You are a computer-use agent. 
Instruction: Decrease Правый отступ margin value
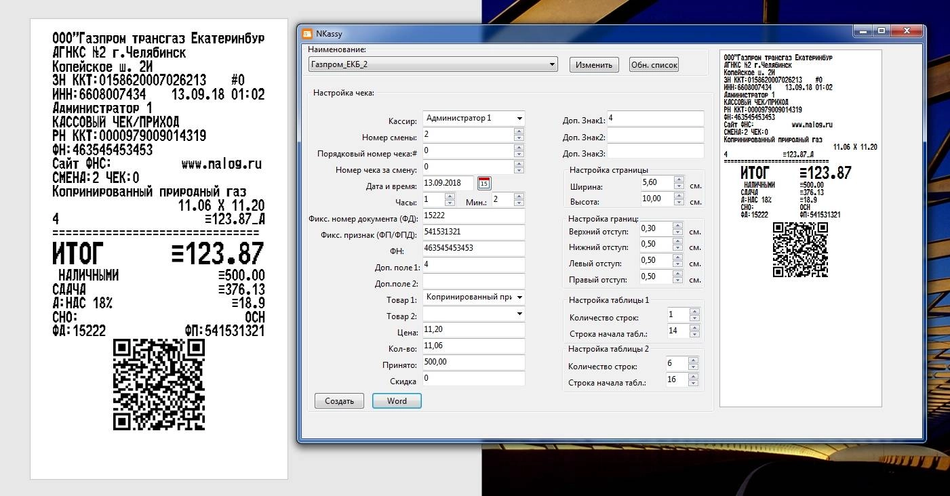(679, 281)
